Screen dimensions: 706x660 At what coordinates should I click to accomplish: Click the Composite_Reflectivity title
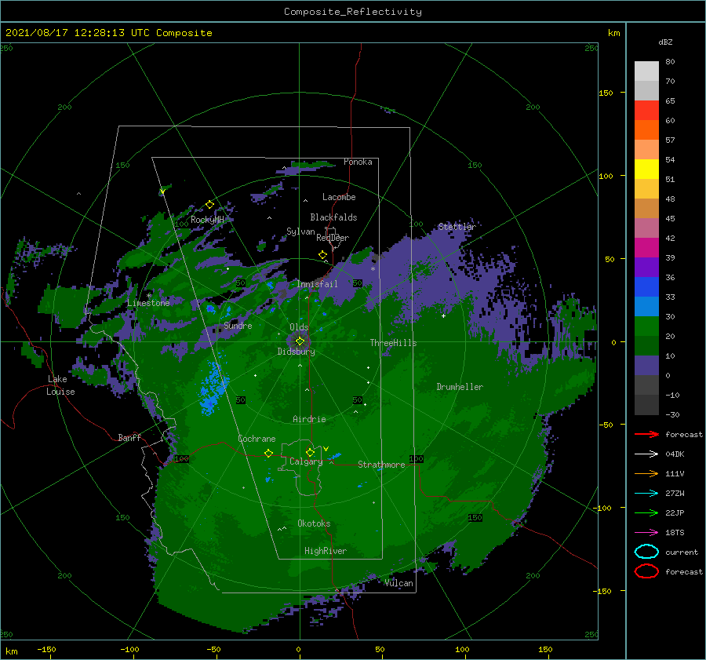pos(353,12)
